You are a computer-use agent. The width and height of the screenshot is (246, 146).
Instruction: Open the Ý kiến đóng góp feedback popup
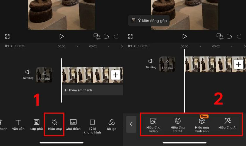(149, 21)
